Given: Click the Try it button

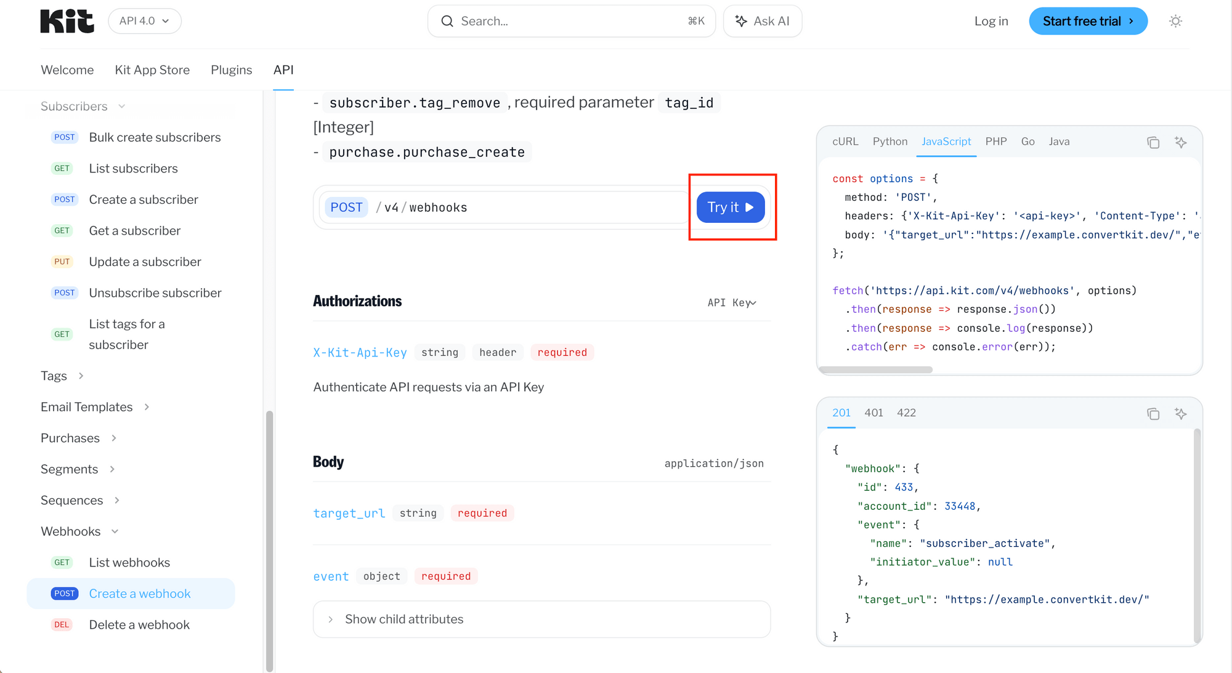Looking at the screenshot, I should 731,208.
